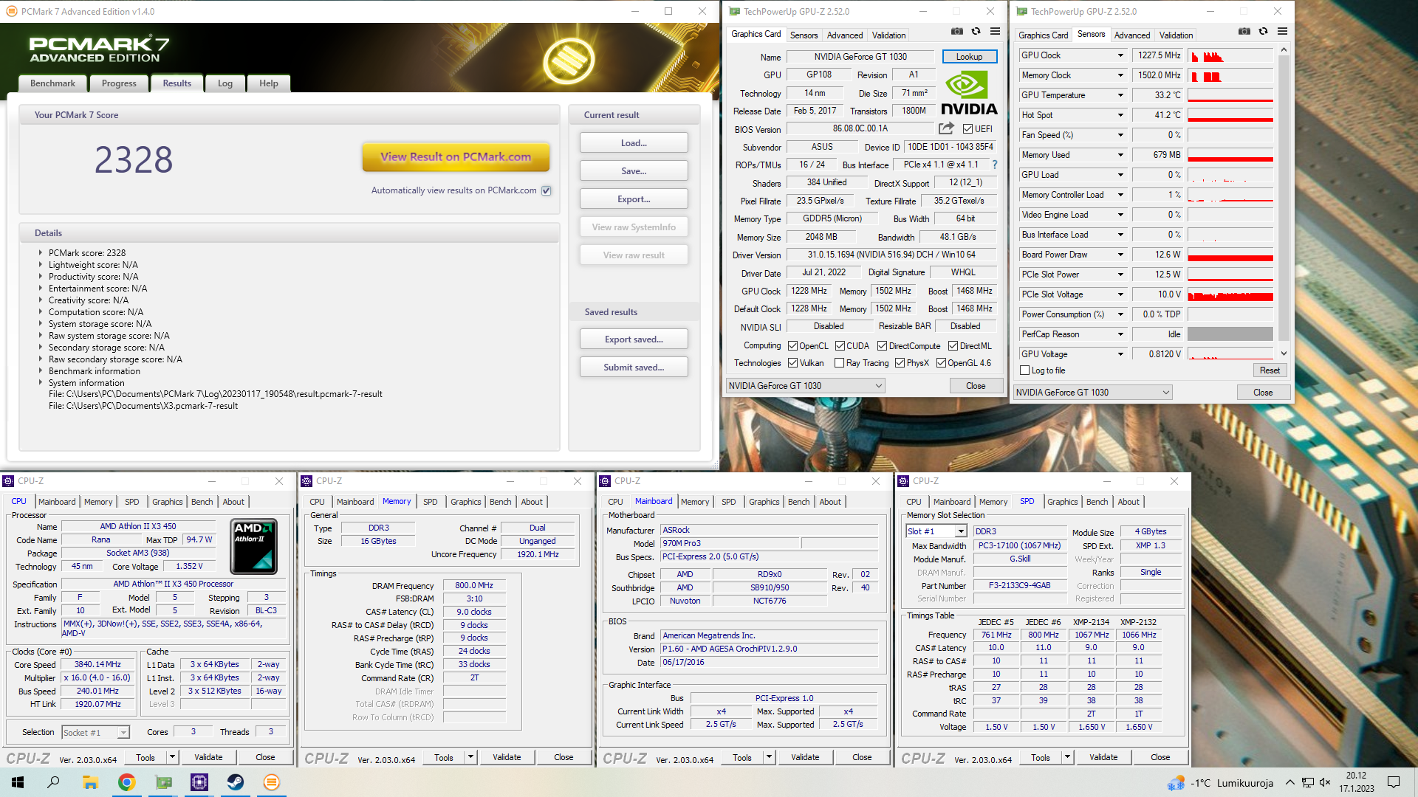Viewport: 1418px width, 797px height.
Task: Click Lookup button in GPU-Z
Action: pyautogui.click(x=969, y=57)
